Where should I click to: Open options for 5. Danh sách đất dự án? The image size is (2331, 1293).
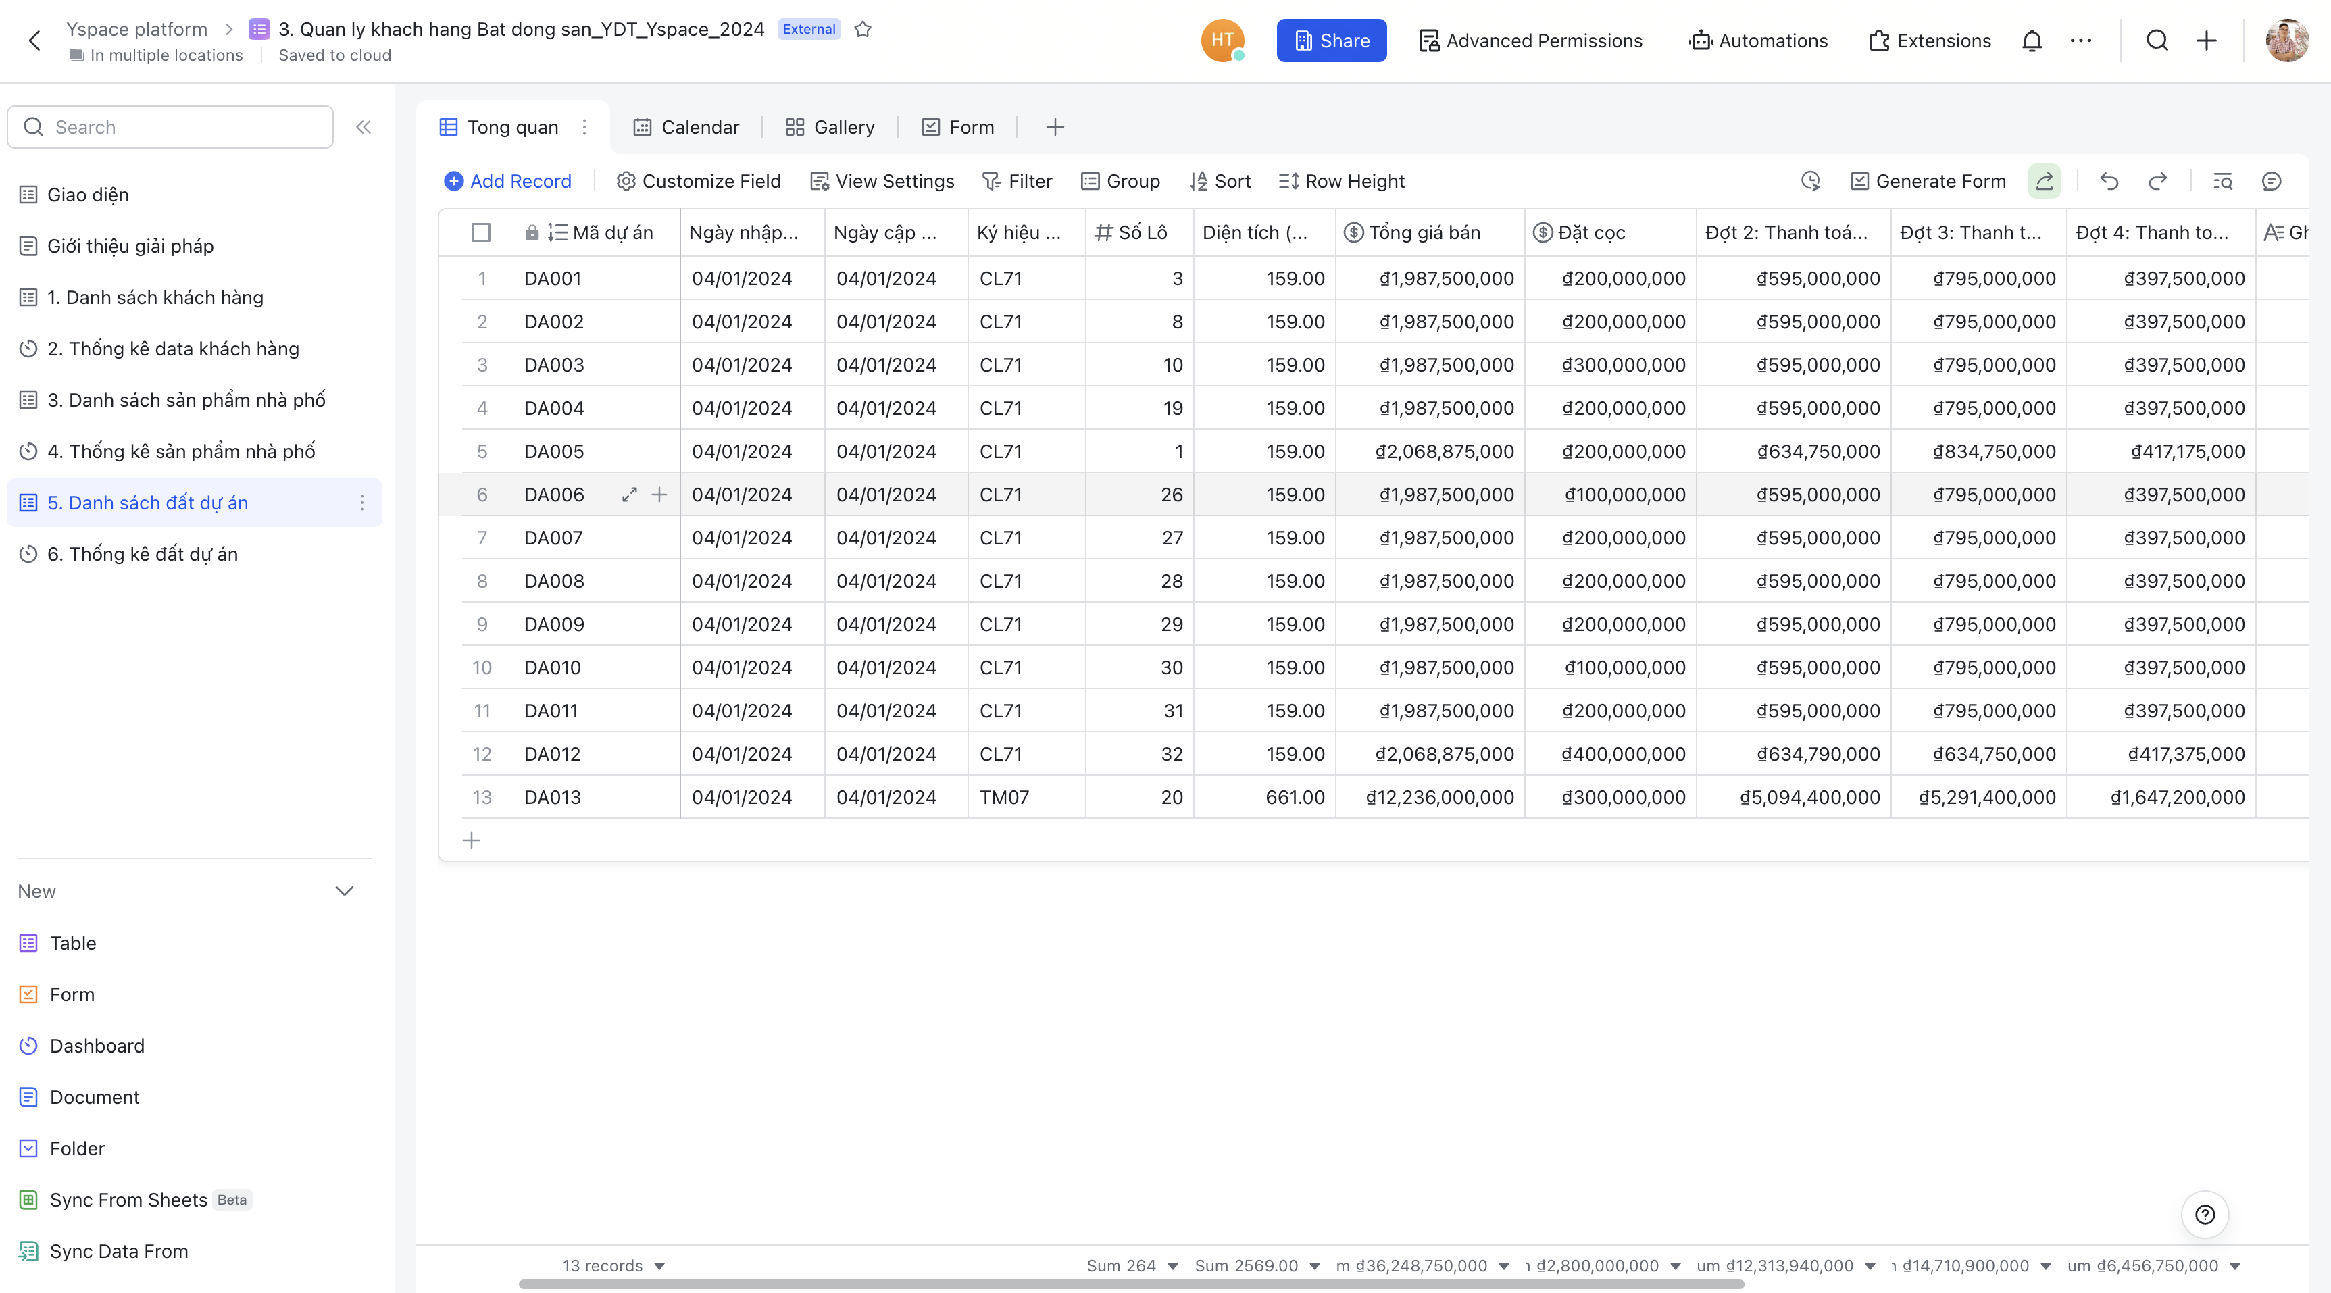(x=362, y=502)
